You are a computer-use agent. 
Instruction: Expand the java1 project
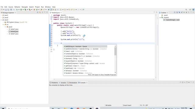pos(1,15)
